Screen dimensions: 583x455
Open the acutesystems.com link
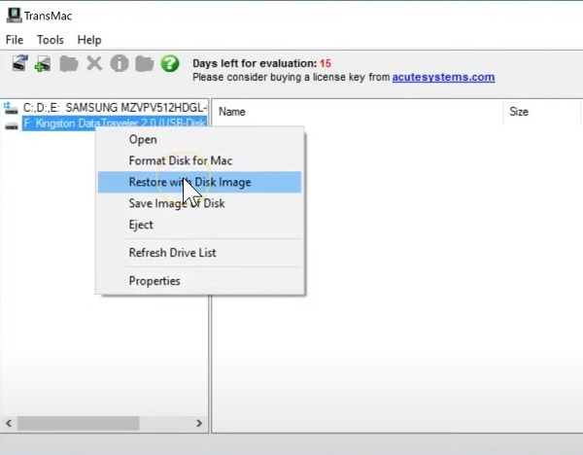coord(443,77)
